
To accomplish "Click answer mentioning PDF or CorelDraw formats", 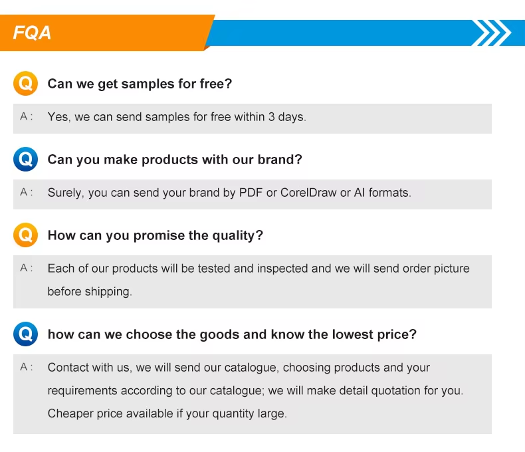I will click(x=229, y=193).
